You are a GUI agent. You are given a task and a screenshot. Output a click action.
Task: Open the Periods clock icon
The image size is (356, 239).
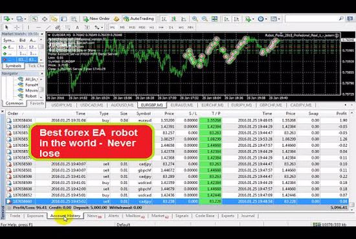coord(261,19)
